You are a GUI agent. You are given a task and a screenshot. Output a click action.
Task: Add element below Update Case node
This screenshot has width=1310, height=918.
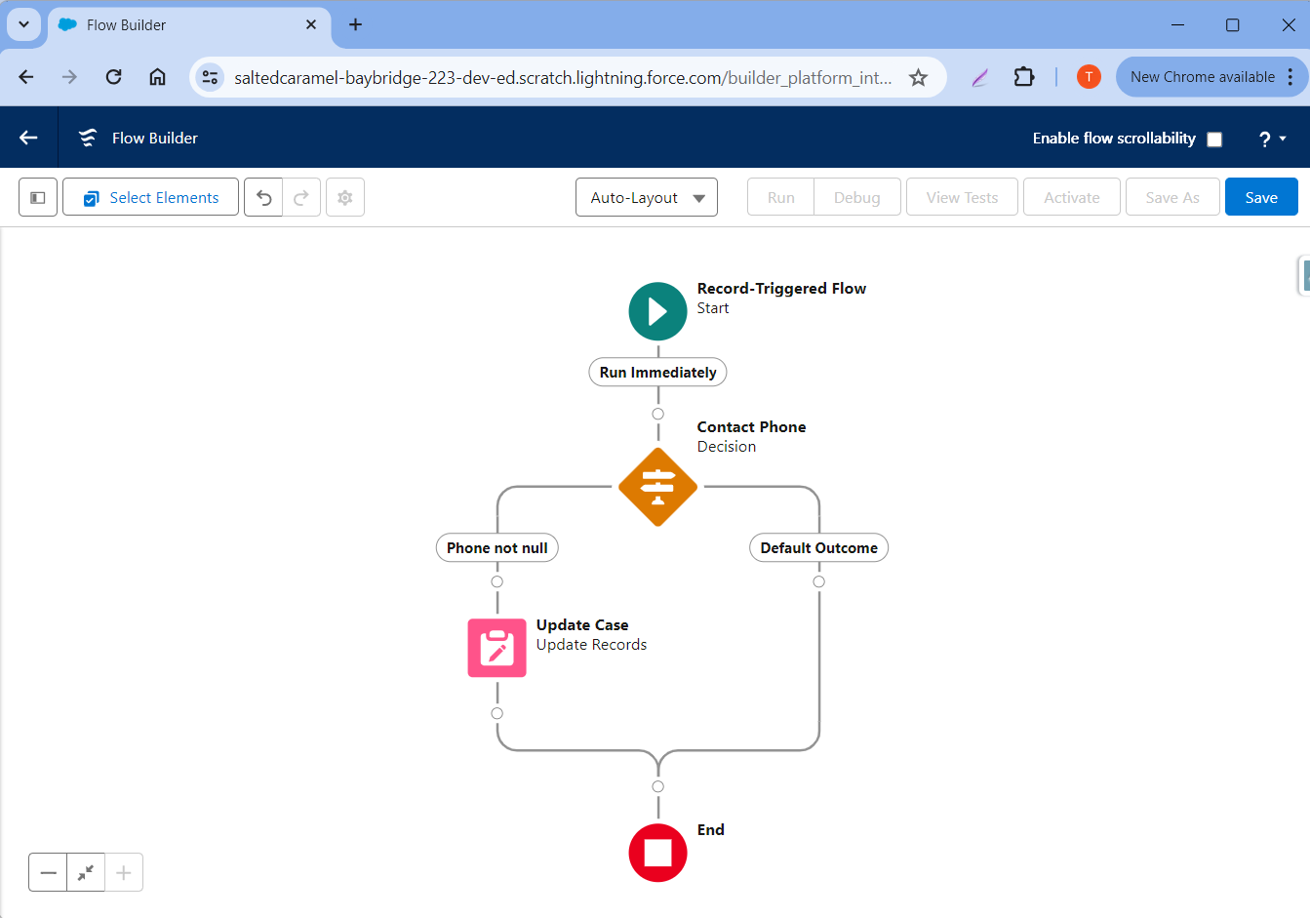[496, 713]
